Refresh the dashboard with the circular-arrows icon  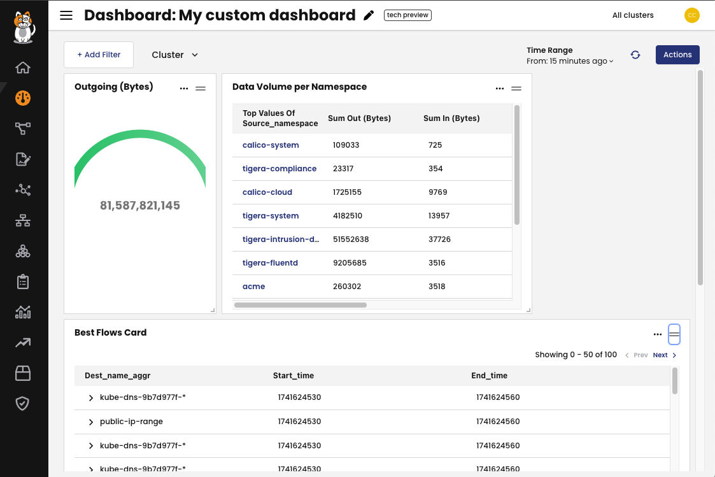635,55
